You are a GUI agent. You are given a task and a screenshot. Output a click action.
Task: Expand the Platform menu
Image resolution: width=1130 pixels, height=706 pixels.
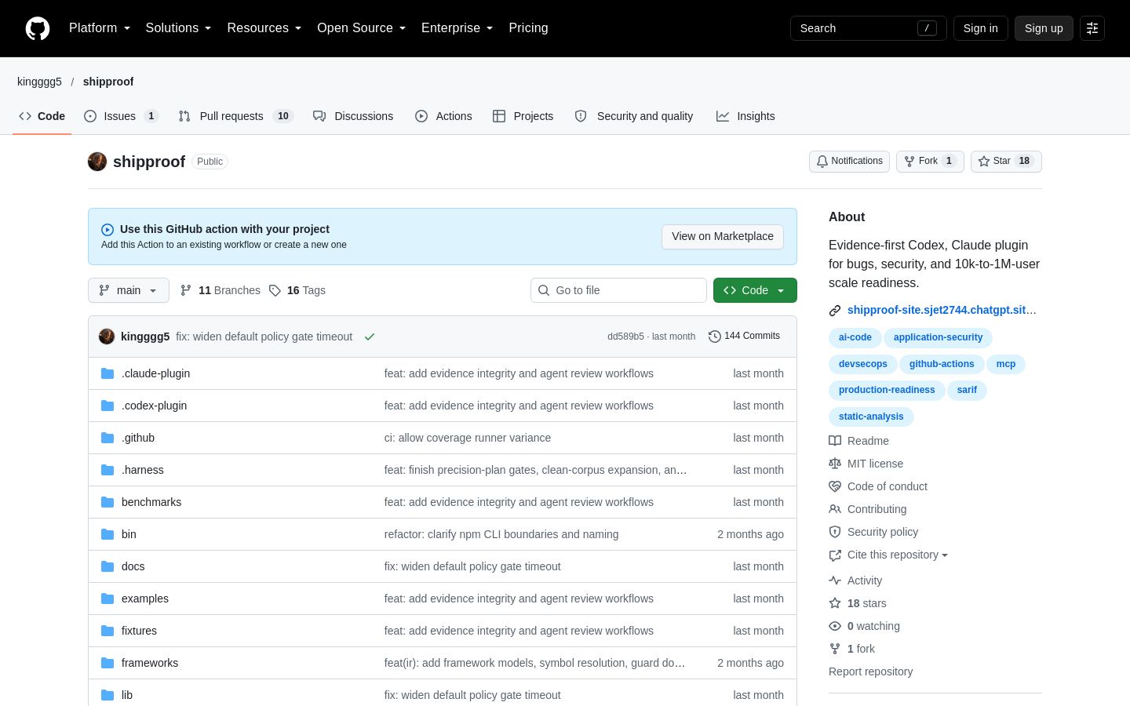[100, 28]
